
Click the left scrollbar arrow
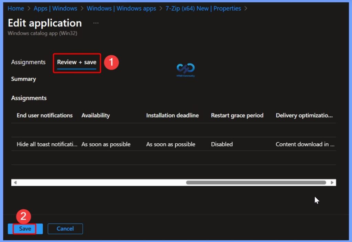[14, 182]
